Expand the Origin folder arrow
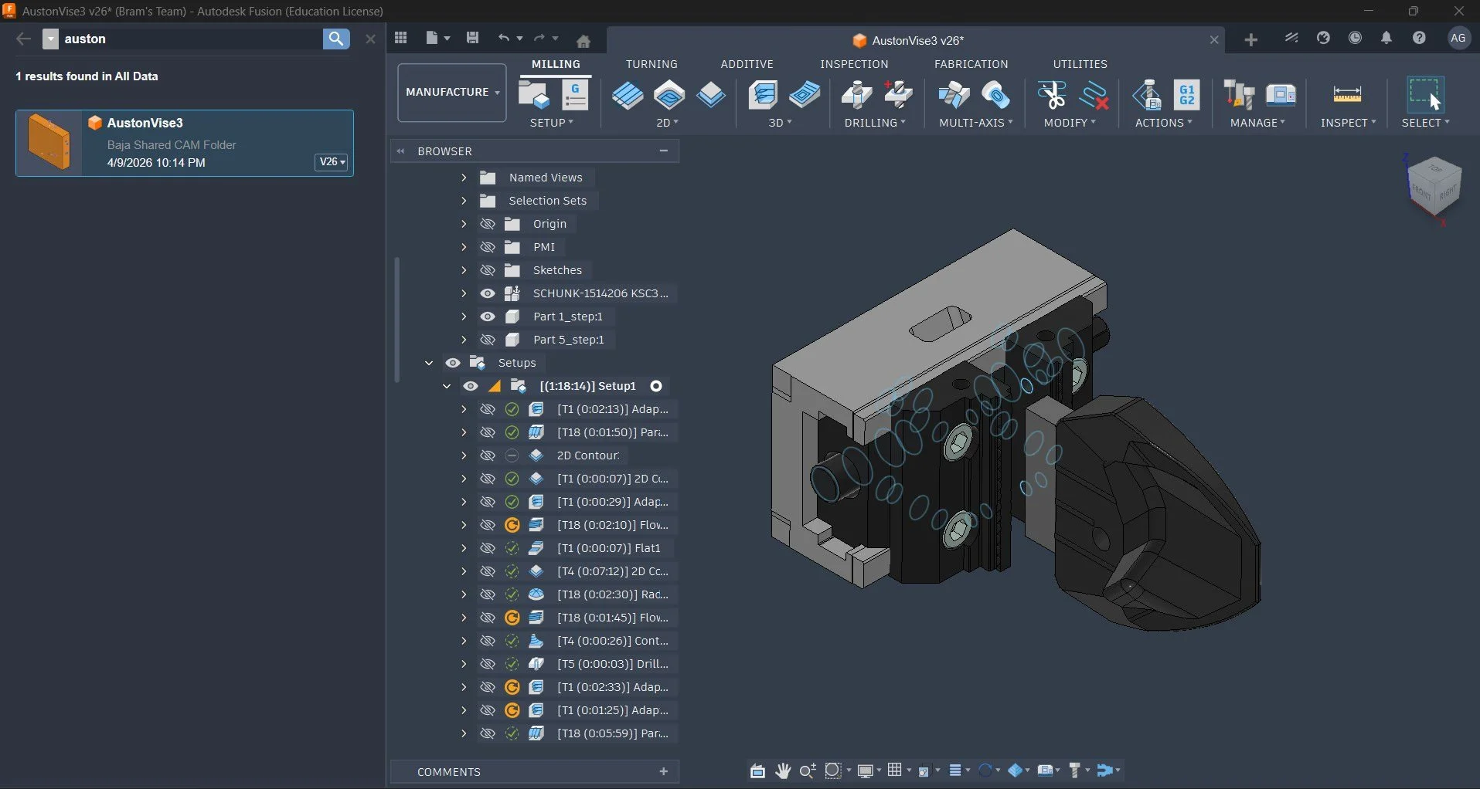The image size is (1480, 789). click(464, 224)
